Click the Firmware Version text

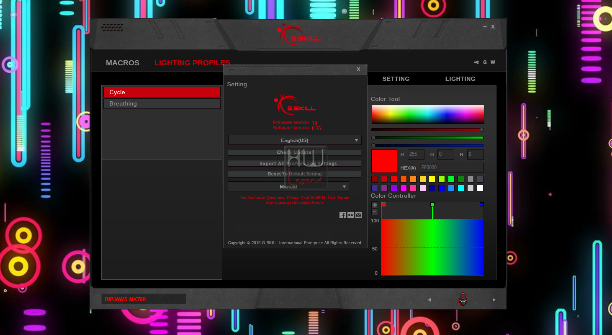click(291, 123)
